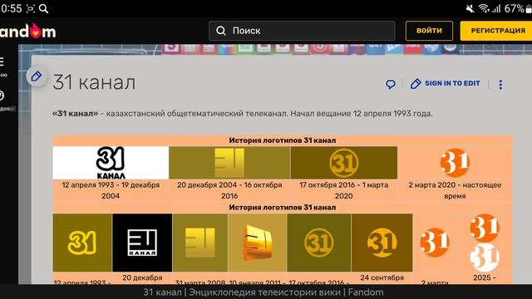Open the gold circle 31 2016–2020 logo
532x299 pixels.
tap(343, 163)
